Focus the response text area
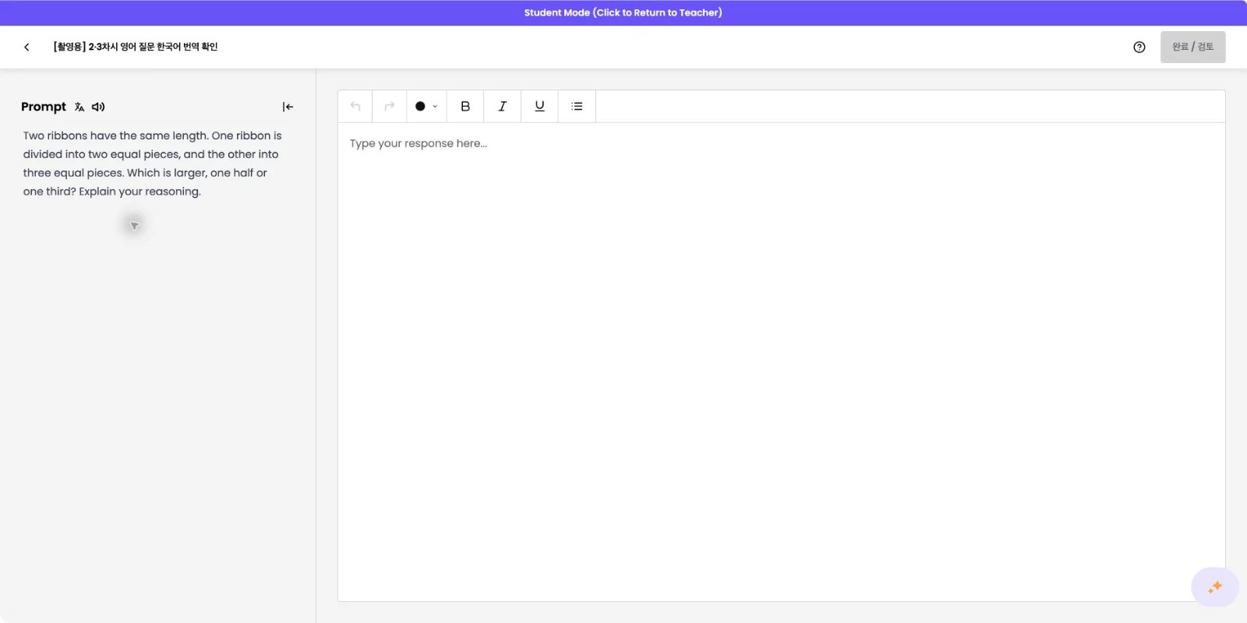 pos(781,361)
